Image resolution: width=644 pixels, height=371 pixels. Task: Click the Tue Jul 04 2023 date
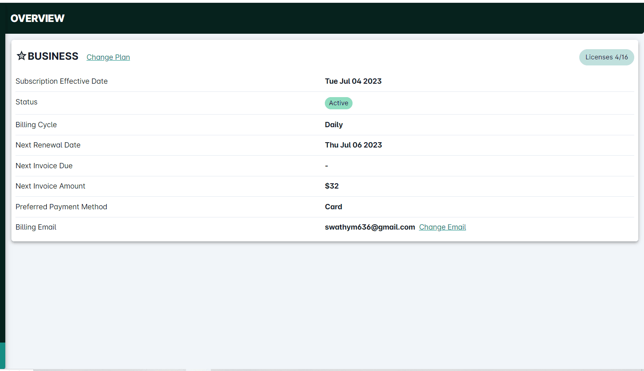click(353, 81)
